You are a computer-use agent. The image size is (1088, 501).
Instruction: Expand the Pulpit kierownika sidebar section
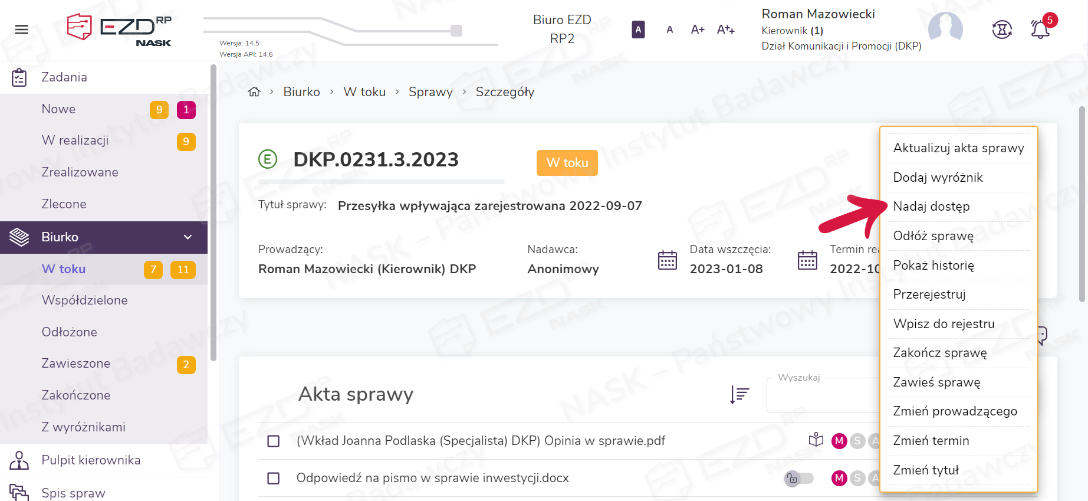(91, 460)
